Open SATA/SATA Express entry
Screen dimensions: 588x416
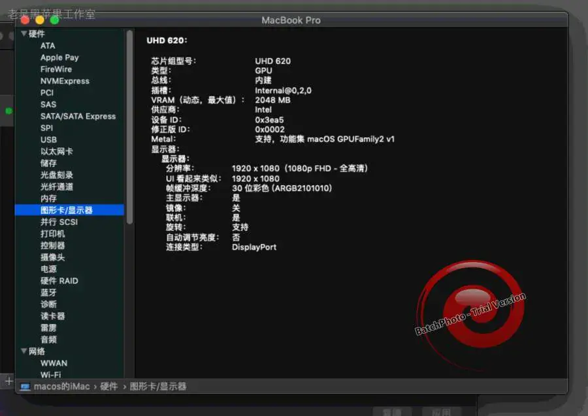click(78, 116)
